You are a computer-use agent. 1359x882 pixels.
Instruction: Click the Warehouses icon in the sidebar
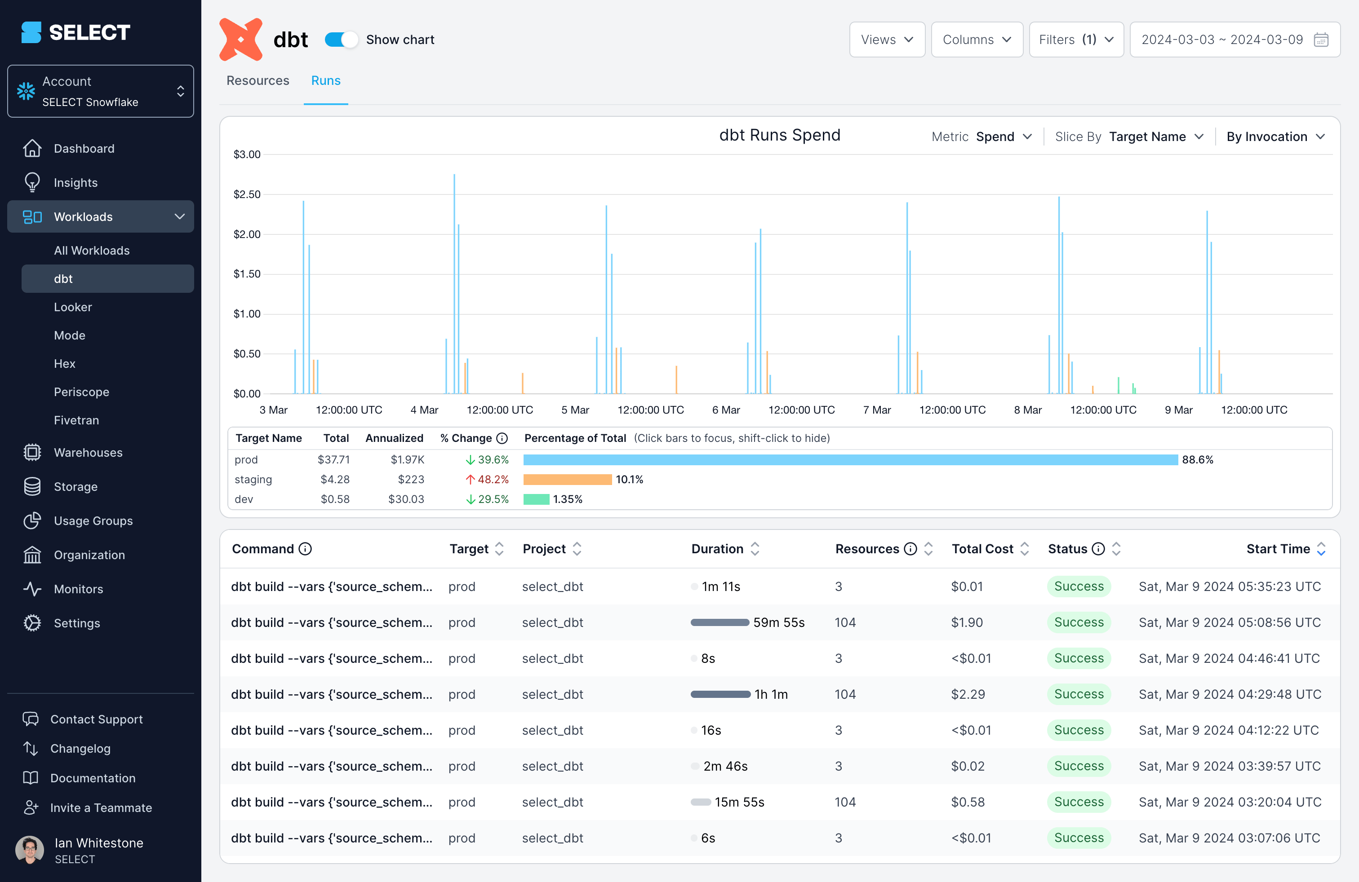click(x=32, y=452)
